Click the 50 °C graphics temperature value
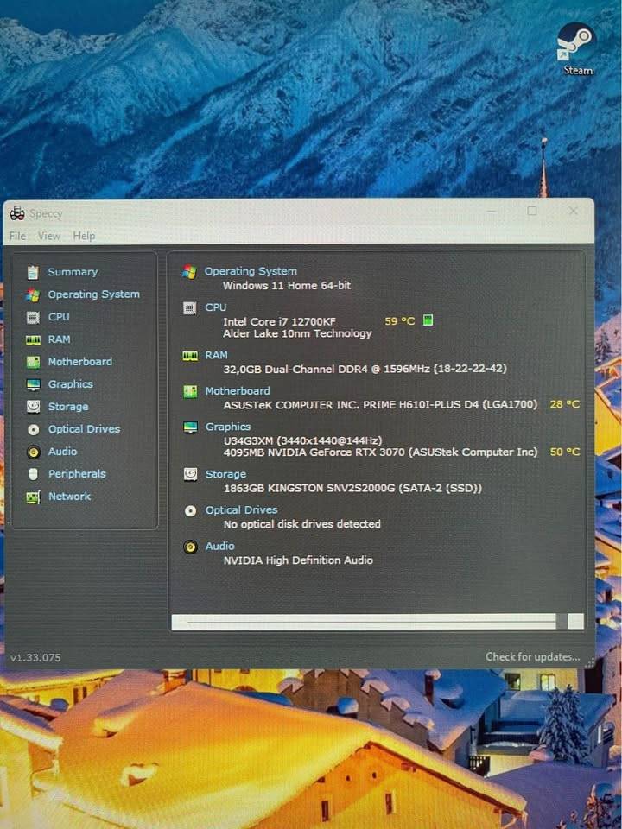The image size is (622, 829). [565, 452]
